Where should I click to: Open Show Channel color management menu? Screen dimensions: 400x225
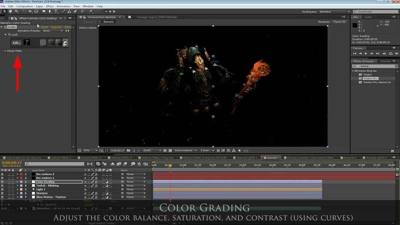(x=139, y=151)
